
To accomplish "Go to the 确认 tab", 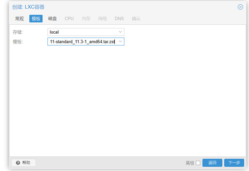I will point(136,18).
